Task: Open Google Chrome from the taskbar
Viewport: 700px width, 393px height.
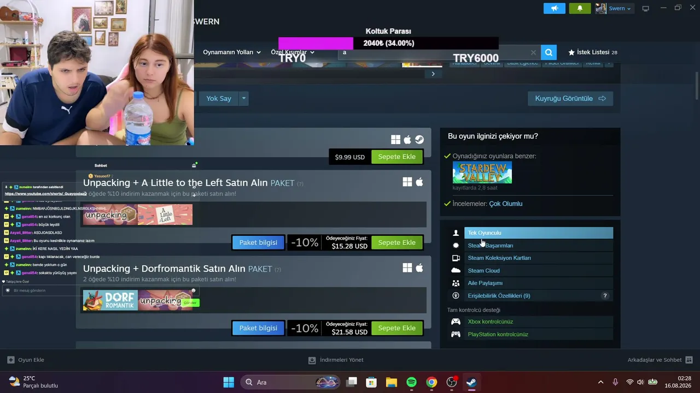Action: [x=432, y=382]
